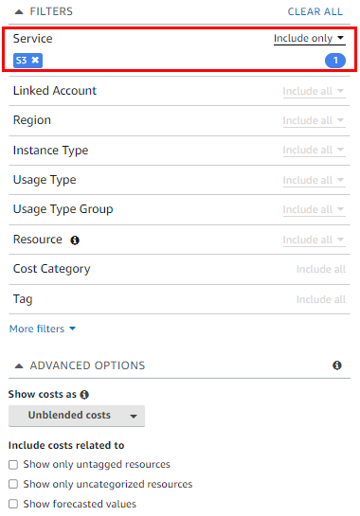The image size is (360, 516).
Task: Click the blue Service count badge
Action: pyautogui.click(x=335, y=61)
